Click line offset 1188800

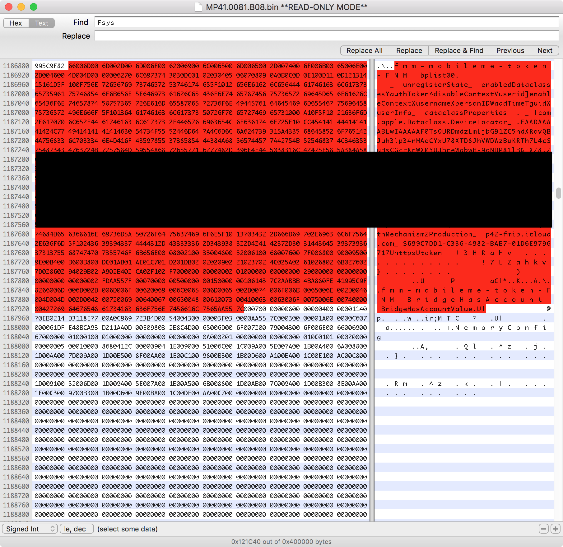click(x=16, y=515)
